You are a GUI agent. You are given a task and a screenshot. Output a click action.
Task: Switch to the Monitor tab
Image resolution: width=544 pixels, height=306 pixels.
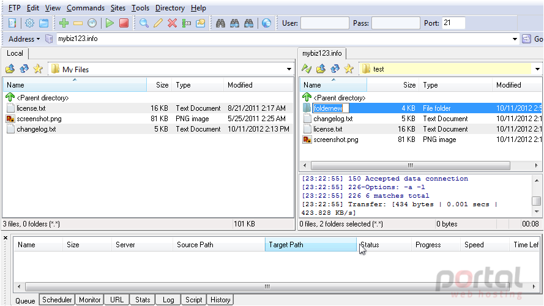tap(89, 300)
